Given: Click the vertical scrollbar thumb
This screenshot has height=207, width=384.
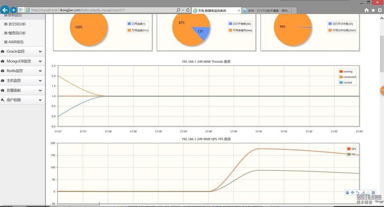Looking at the screenshot, I should tap(382, 54).
